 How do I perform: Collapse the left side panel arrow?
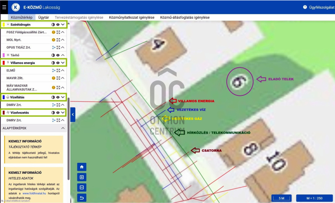pyautogui.click(x=73, y=115)
